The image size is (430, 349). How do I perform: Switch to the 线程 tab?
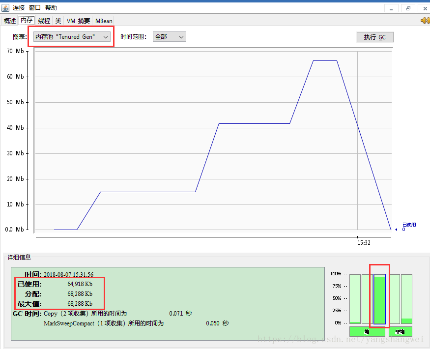pos(44,21)
